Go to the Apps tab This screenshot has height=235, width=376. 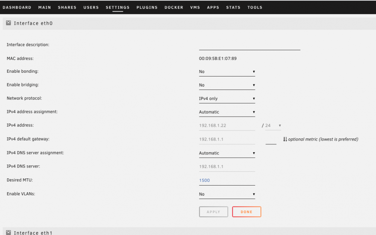[x=213, y=7]
